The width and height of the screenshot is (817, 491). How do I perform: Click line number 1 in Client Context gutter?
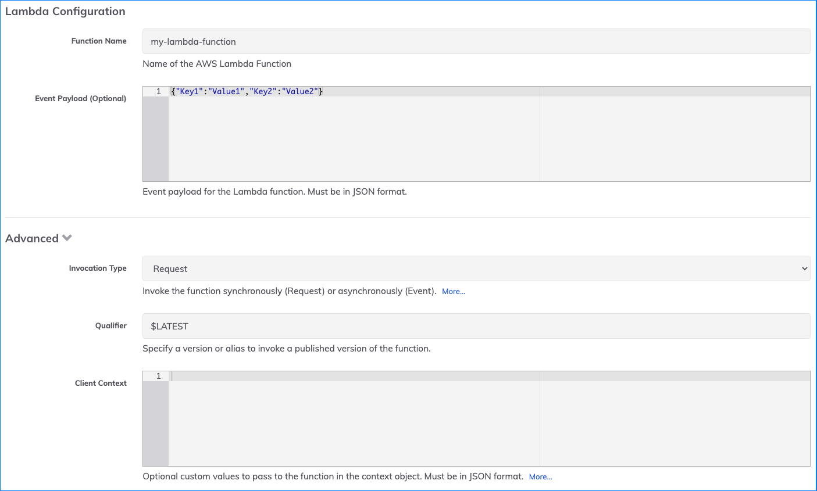pyautogui.click(x=158, y=376)
